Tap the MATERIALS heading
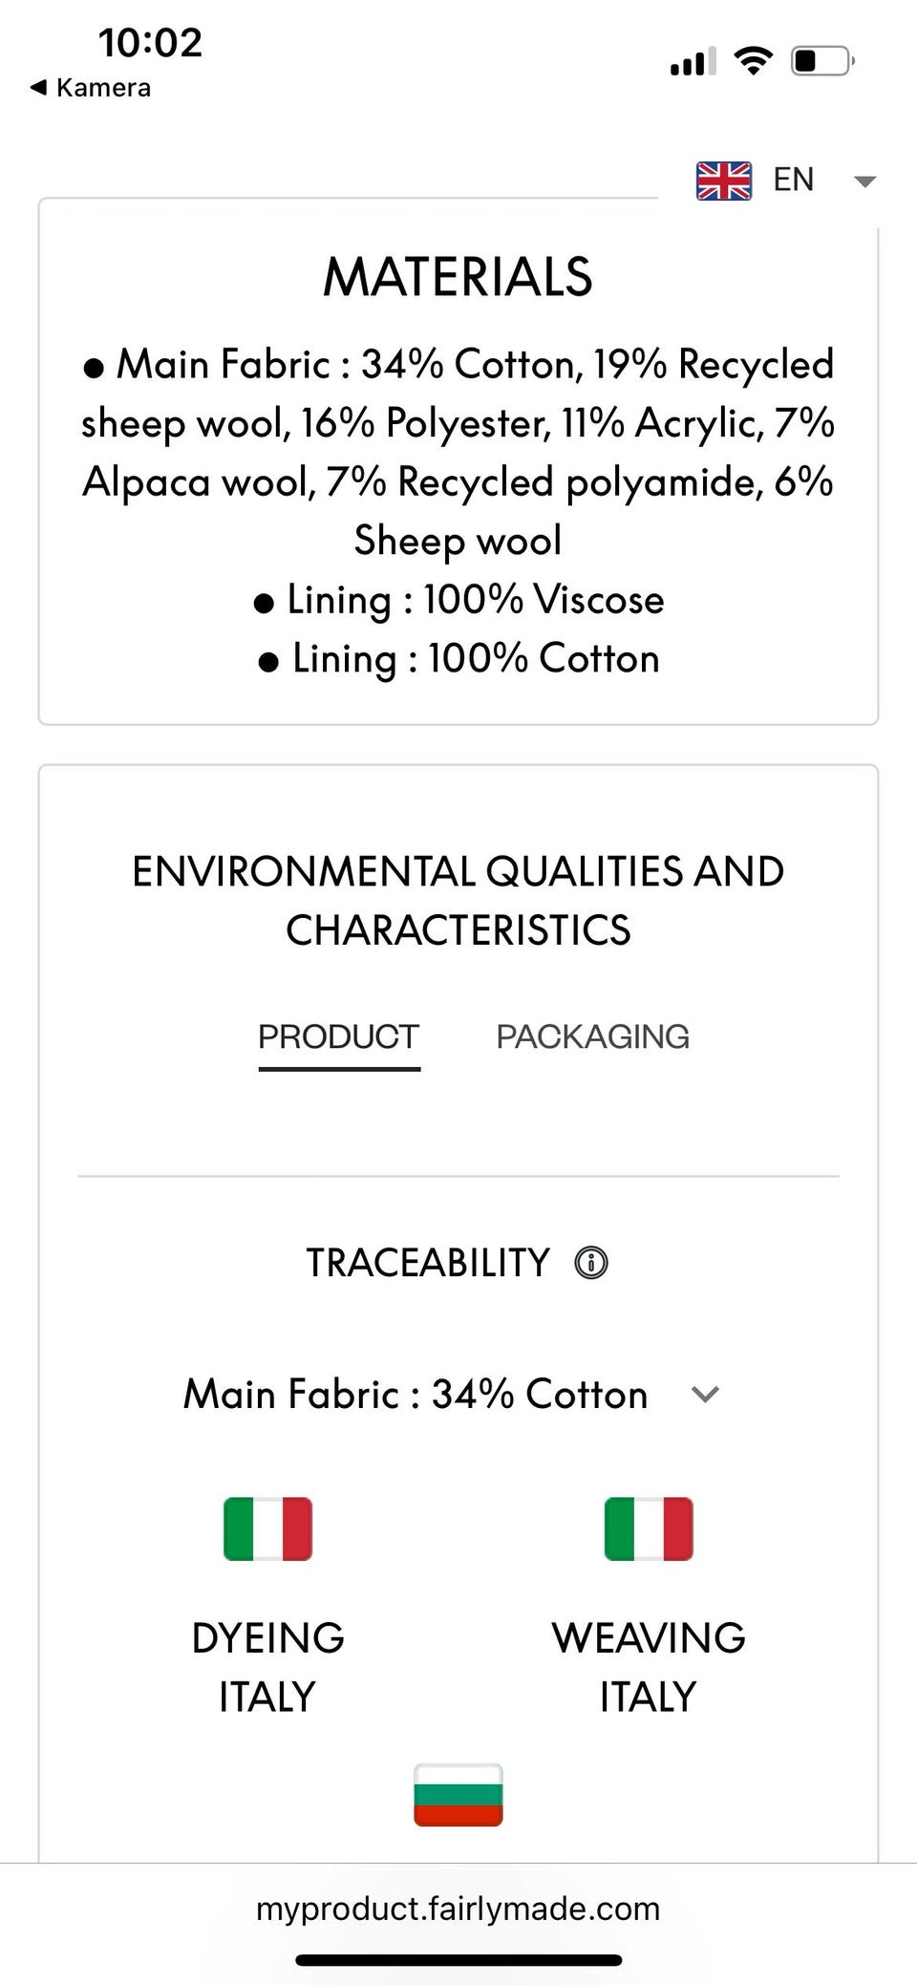This screenshot has height=1985, width=917. (x=458, y=277)
